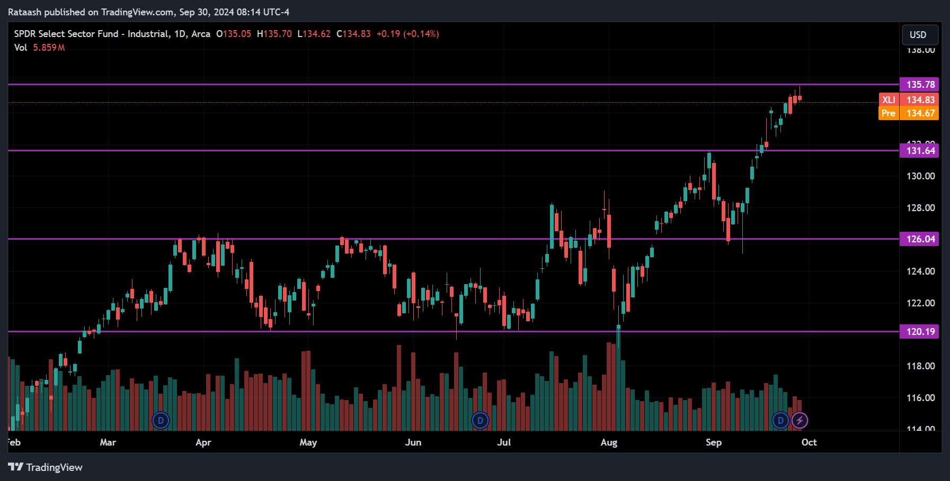Click the Oct label on time axis
This screenshot has width=950, height=481.
(x=809, y=442)
